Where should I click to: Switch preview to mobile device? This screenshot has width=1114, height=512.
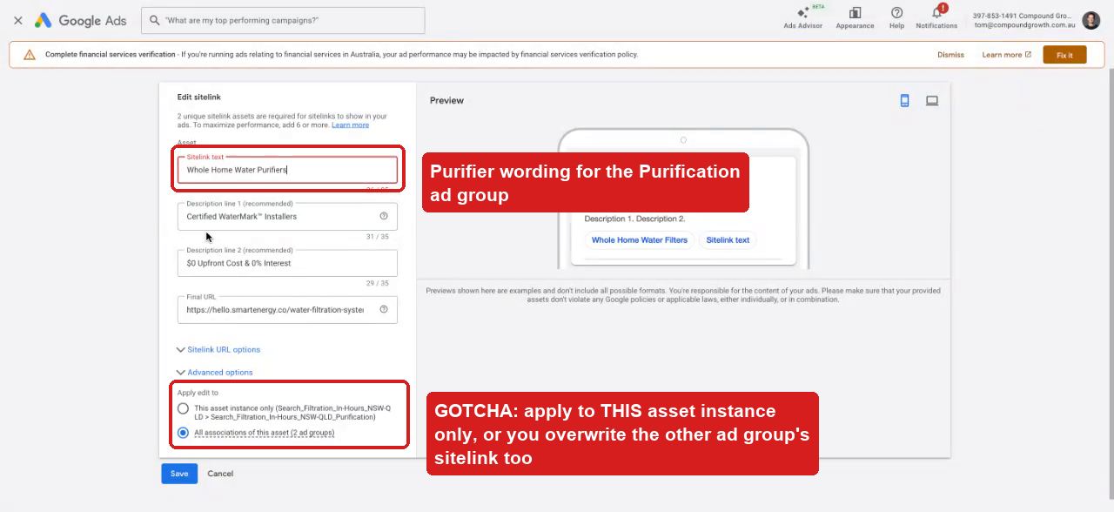[x=904, y=101]
